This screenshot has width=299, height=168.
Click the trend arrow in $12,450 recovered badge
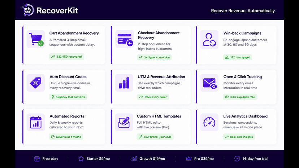pyautogui.click(x=53, y=57)
